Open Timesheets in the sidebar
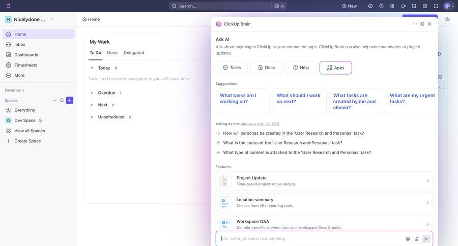 coord(39,65)
